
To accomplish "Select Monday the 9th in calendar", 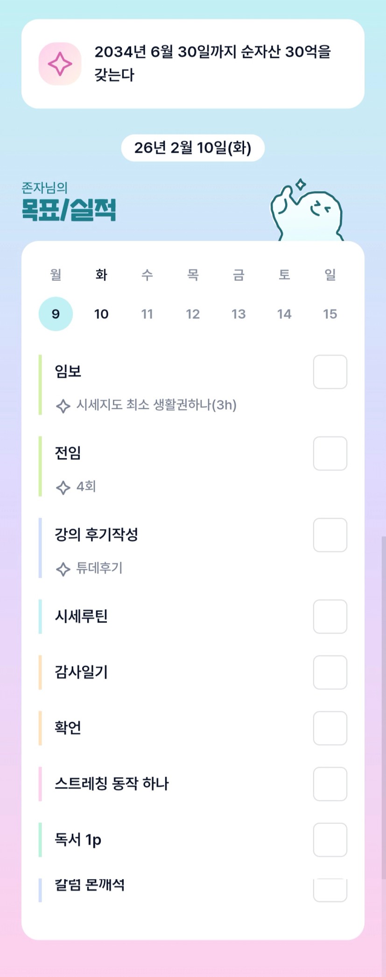I will [x=56, y=314].
